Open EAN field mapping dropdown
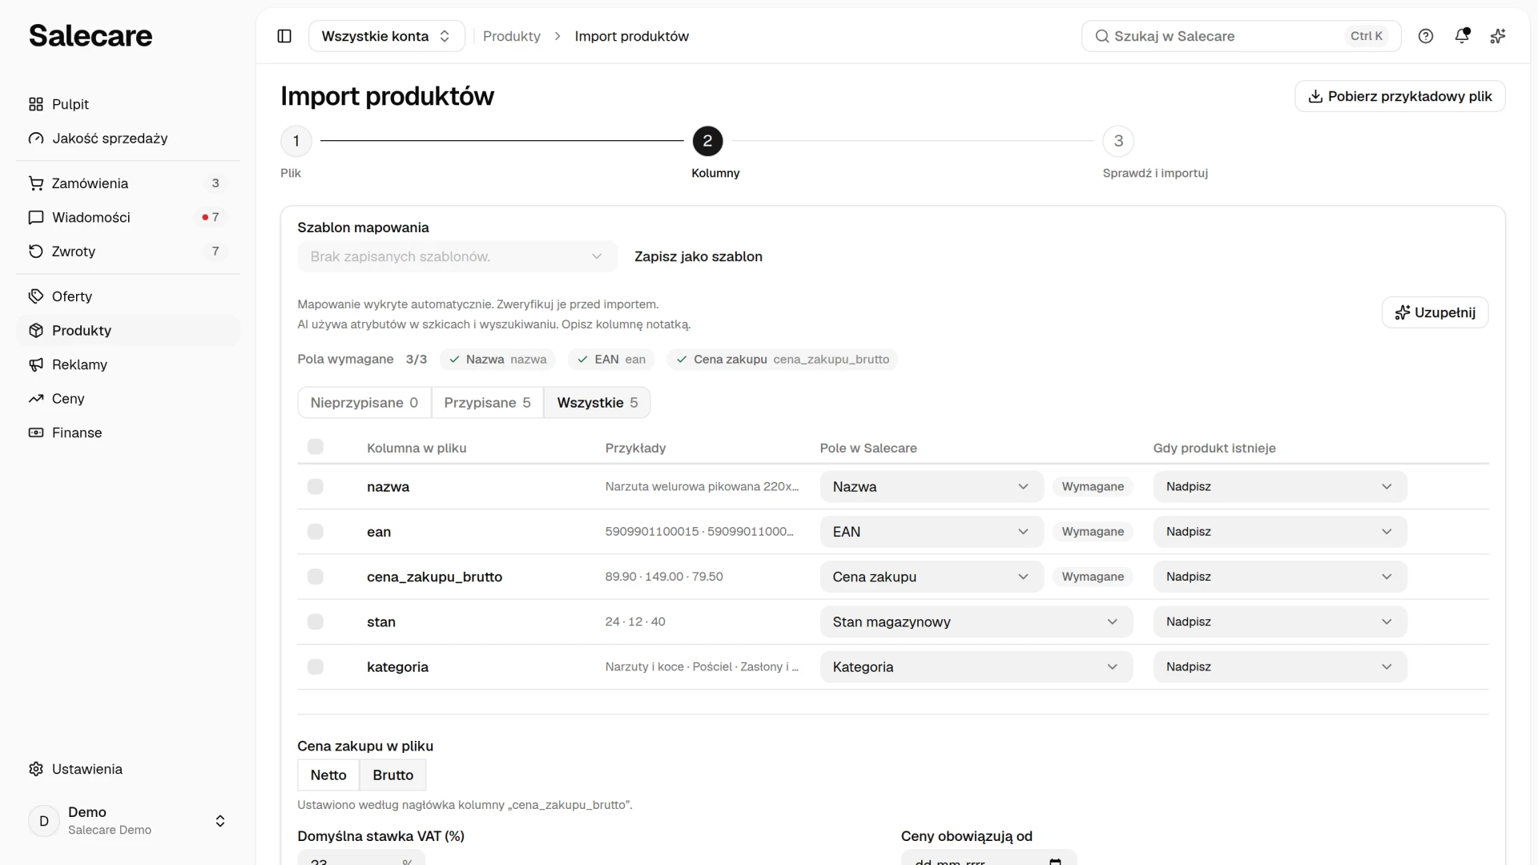 (932, 532)
